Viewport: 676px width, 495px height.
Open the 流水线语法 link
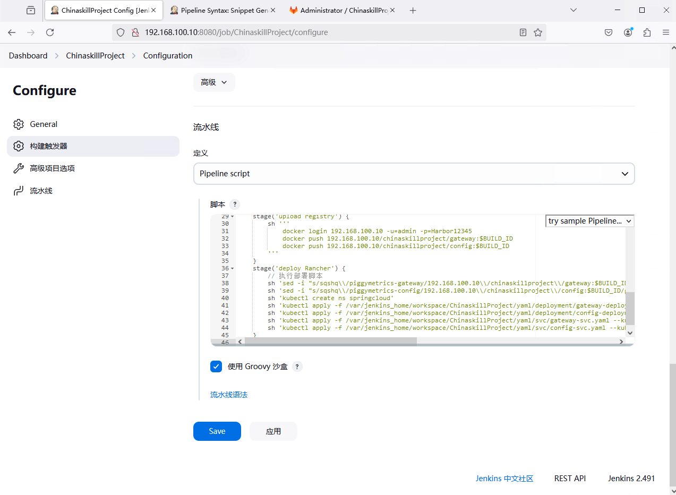229,395
